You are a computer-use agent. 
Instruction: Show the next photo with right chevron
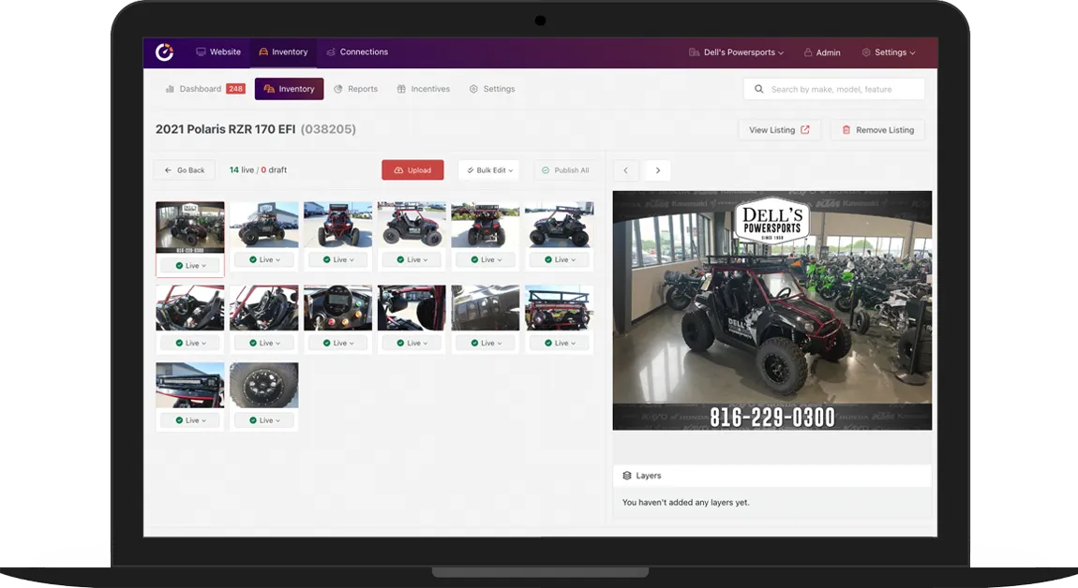(658, 170)
